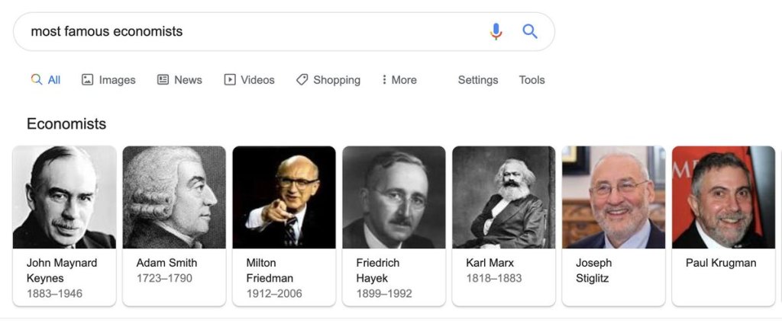
Task: Open the Settings menu
Action: 478,80
